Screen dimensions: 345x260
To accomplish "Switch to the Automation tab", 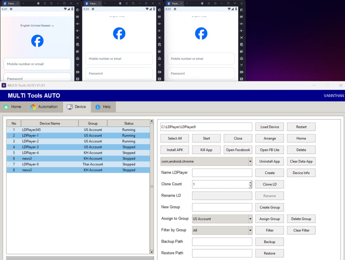I will (x=44, y=107).
